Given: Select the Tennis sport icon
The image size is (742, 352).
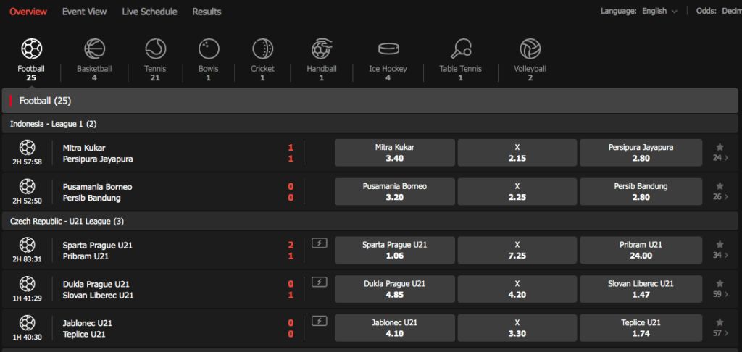Looking at the screenshot, I should point(155,49).
